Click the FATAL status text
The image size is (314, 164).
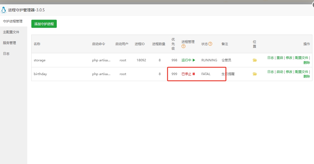click(206, 74)
